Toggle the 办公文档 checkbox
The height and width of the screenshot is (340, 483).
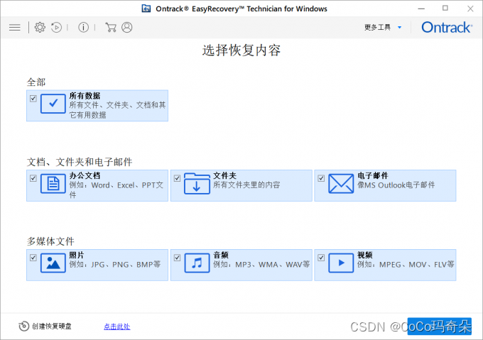pos(33,178)
